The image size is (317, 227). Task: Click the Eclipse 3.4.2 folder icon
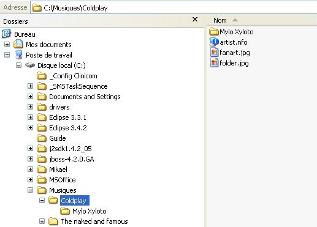point(42,128)
